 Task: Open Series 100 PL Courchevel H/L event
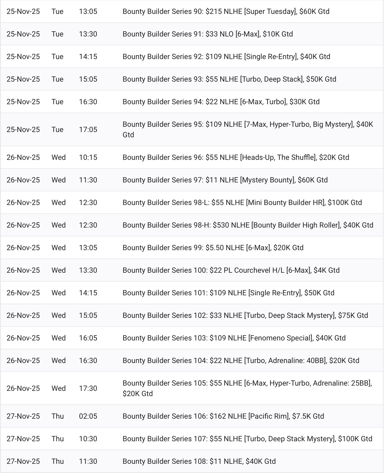(231, 270)
